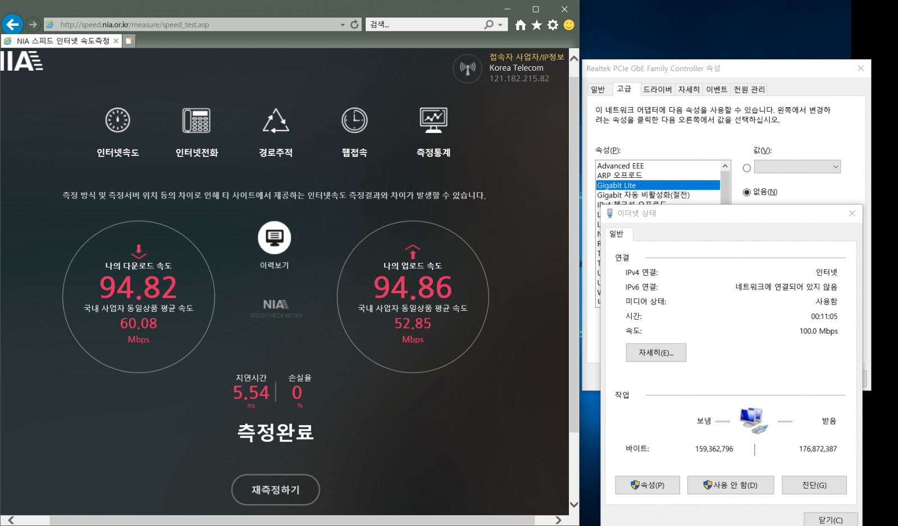Open 경로추적 route trace icon
Image resolution: width=898 pixels, height=526 pixels.
click(x=276, y=121)
